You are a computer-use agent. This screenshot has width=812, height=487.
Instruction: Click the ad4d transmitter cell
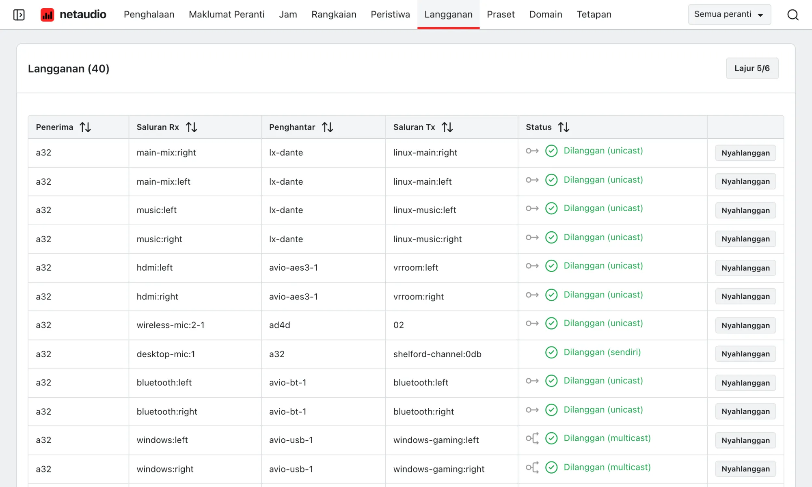pyautogui.click(x=323, y=325)
